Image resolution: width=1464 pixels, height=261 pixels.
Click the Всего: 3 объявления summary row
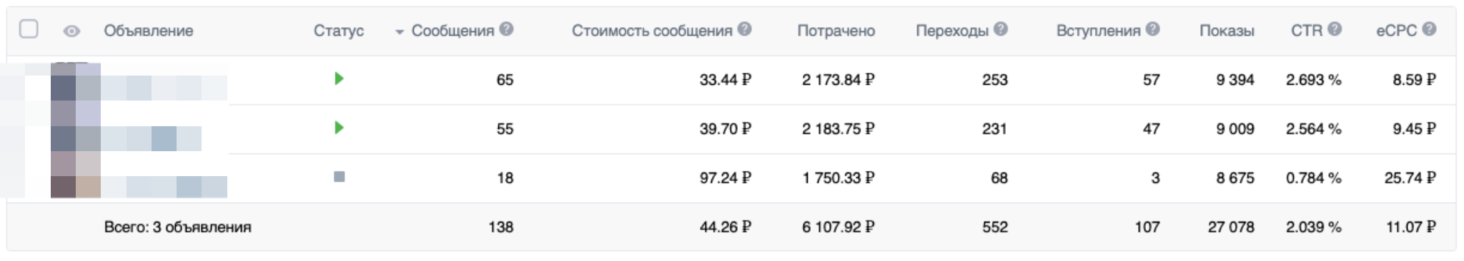(x=731, y=227)
